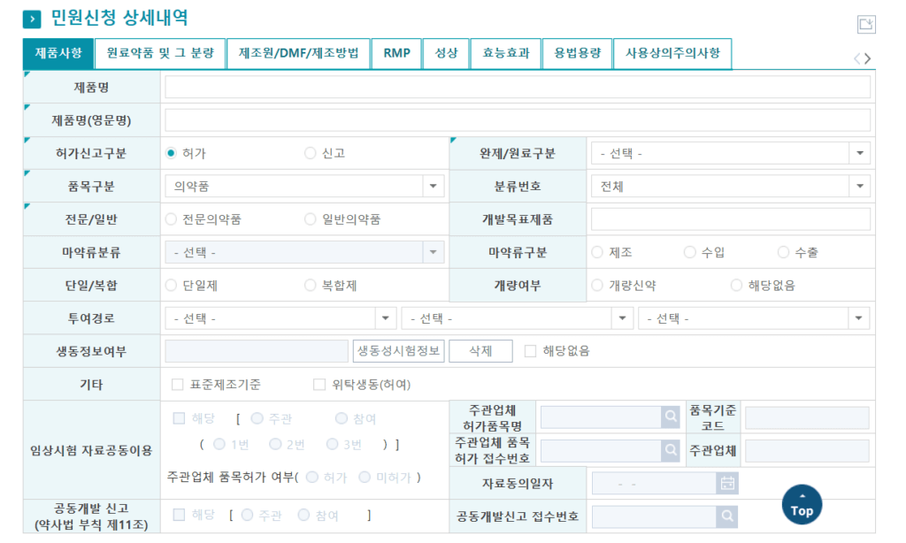
Task: Click the 제품명 text input field
Action: pyautogui.click(x=518, y=87)
